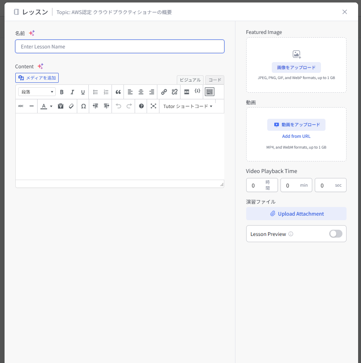The width and height of the screenshot is (361, 363).
Task: Insert a bulleted list
Action: (x=95, y=92)
